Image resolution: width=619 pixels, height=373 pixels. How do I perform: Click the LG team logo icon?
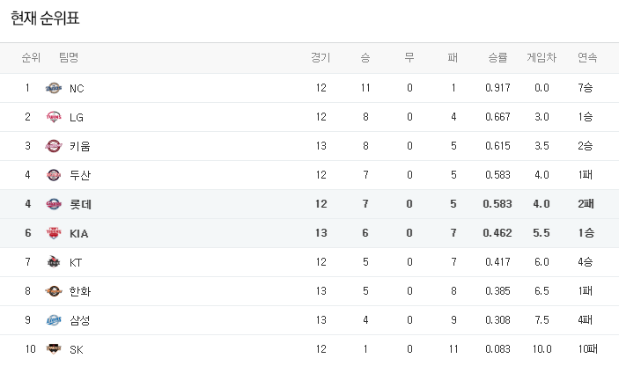54,117
